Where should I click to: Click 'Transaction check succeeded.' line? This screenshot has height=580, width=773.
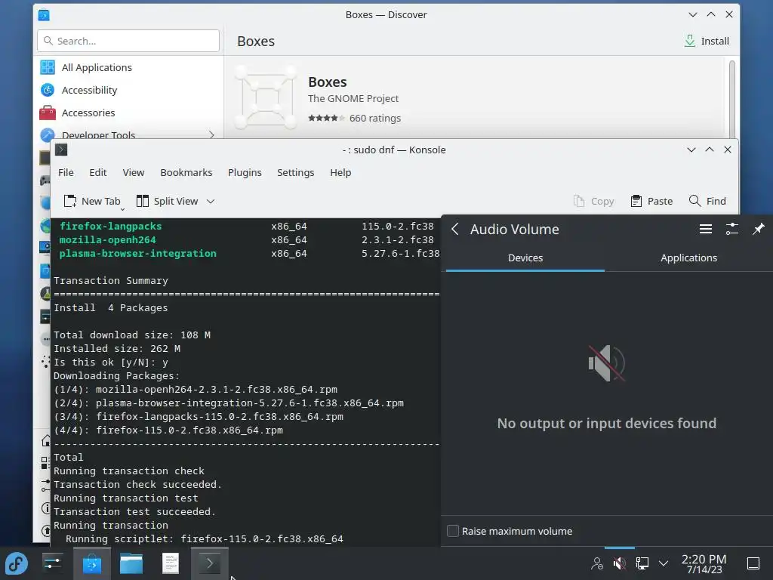tap(137, 485)
